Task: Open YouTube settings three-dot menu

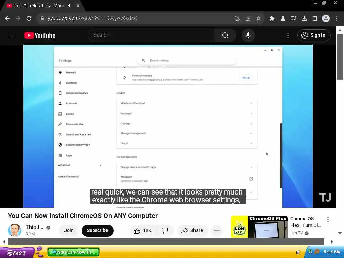Action: coord(288,35)
